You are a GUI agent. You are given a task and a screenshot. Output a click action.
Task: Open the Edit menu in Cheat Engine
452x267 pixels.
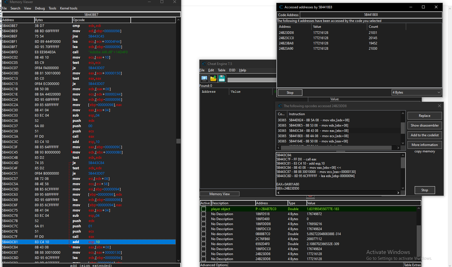coord(211,70)
